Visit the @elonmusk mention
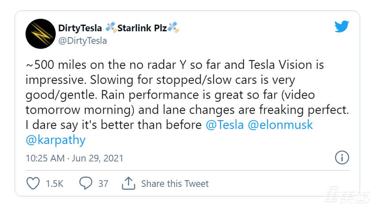Screen dimensions: 376x209 [x=280, y=125]
